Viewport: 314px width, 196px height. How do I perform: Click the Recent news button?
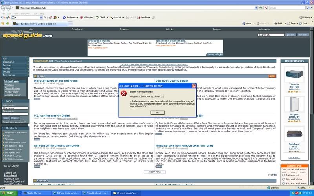coord(154,172)
